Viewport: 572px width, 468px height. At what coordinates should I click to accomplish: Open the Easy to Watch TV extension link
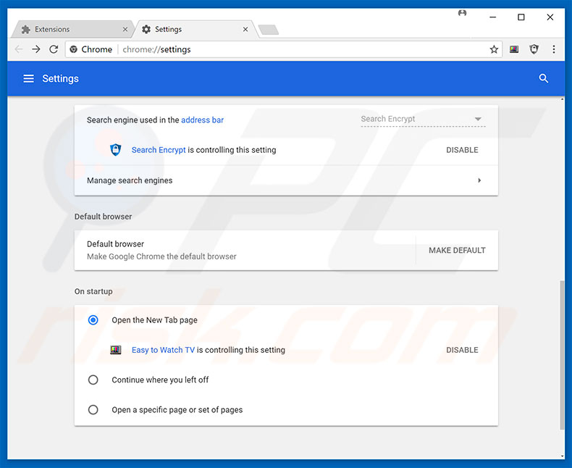pos(163,350)
